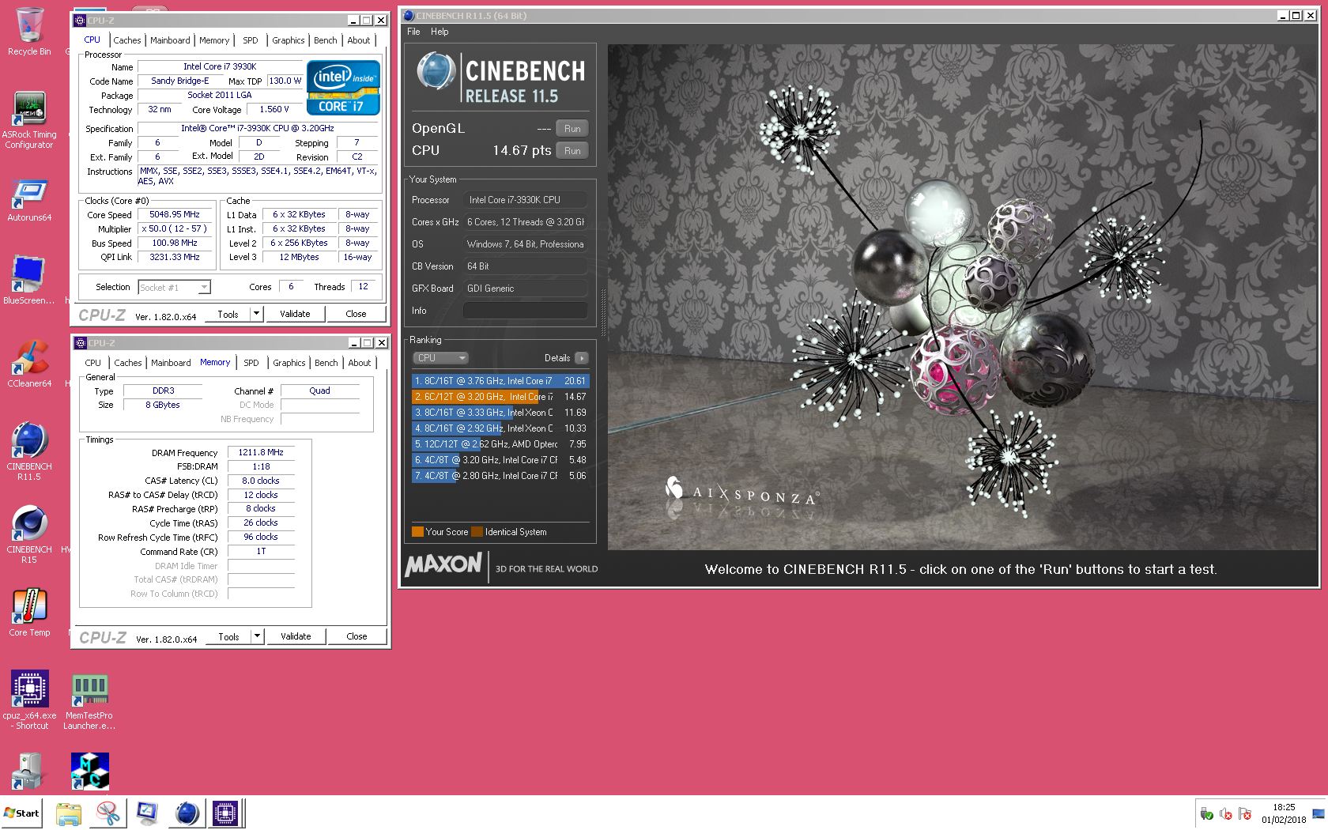
Task: Open the Snipping Tool taskbar icon
Action: [x=108, y=813]
